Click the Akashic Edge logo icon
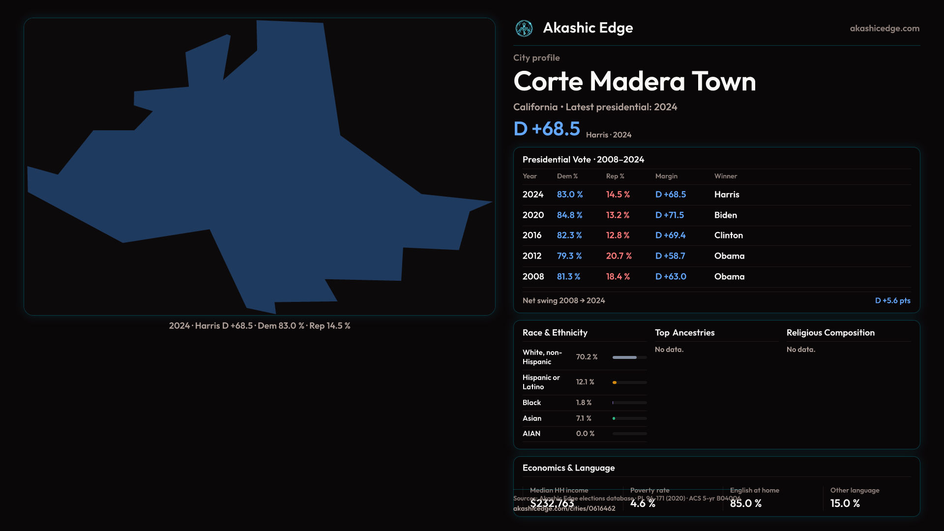The image size is (944, 531). tap(524, 29)
